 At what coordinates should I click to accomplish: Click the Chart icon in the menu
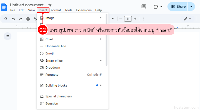tap(42, 39)
